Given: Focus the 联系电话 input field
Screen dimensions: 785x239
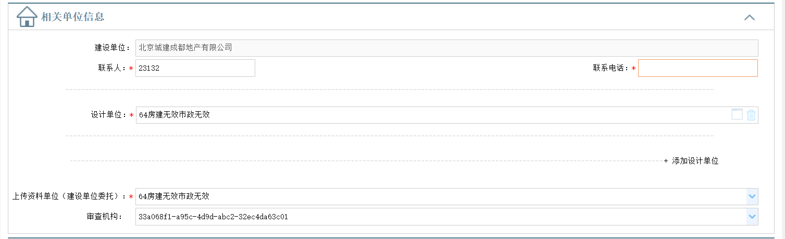Looking at the screenshot, I should (697, 68).
